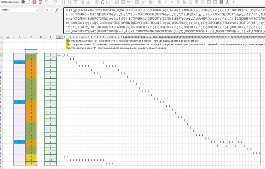Image resolution: width=265 pixels, height=169 pixels.
Task: Toggle the Автосохранение switch
Action: 25,2
